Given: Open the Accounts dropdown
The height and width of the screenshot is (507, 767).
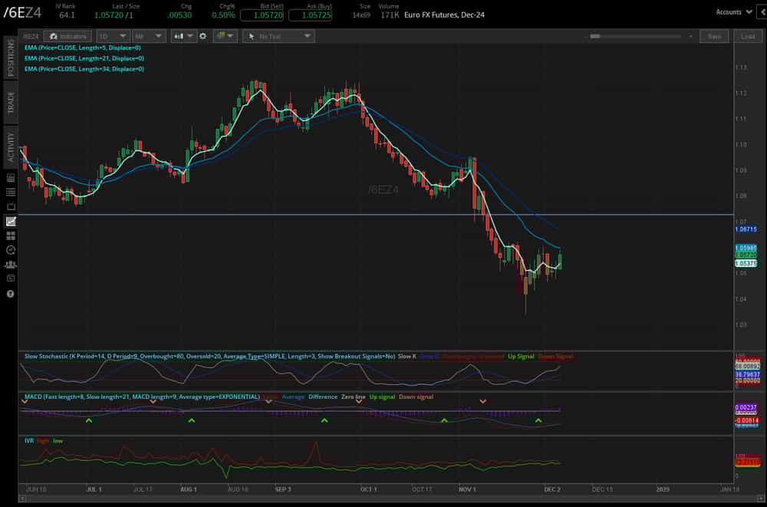Looking at the screenshot, I should [x=732, y=12].
